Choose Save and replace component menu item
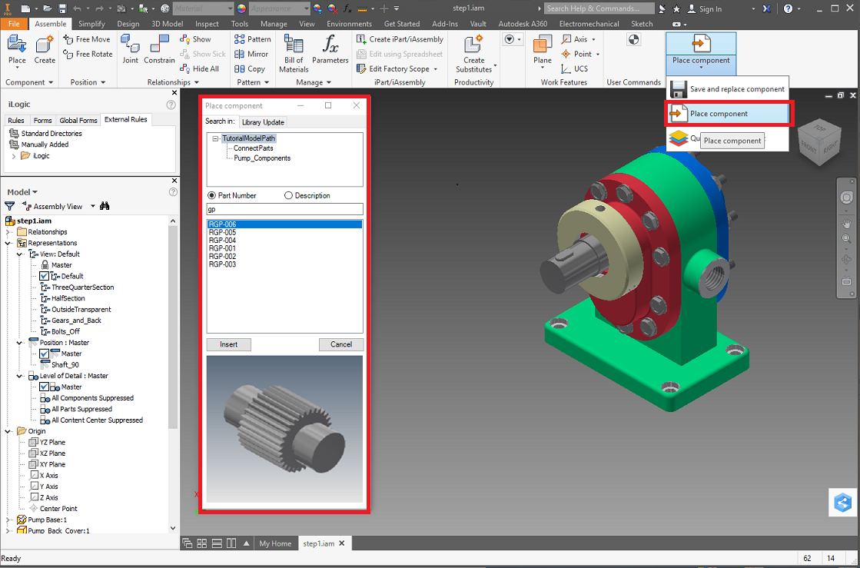Image resolution: width=860 pixels, height=568 pixels. [727, 89]
